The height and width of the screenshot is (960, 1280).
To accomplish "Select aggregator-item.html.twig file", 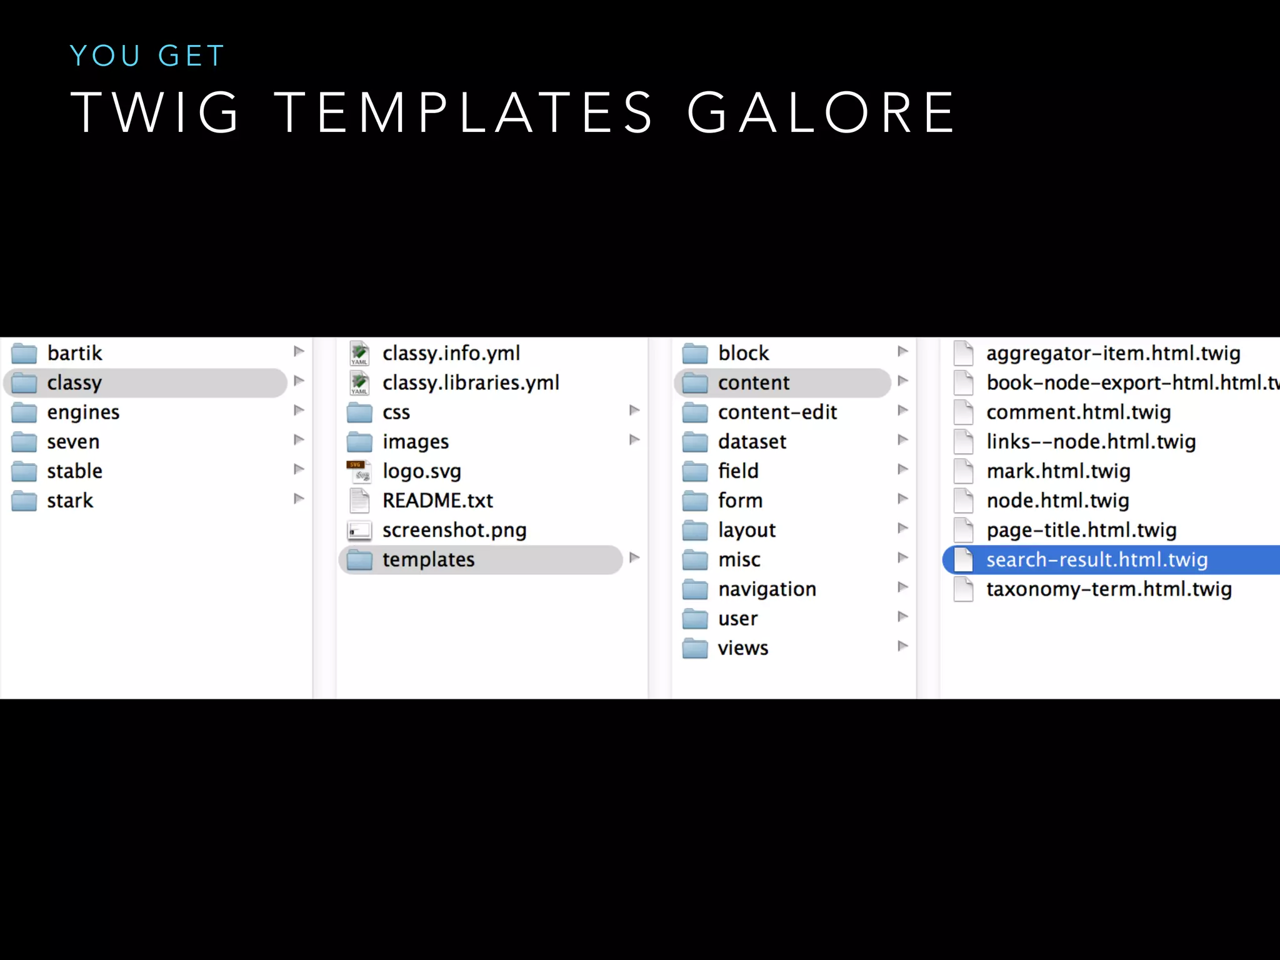I will pyautogui.click(x=1112, y=353).
